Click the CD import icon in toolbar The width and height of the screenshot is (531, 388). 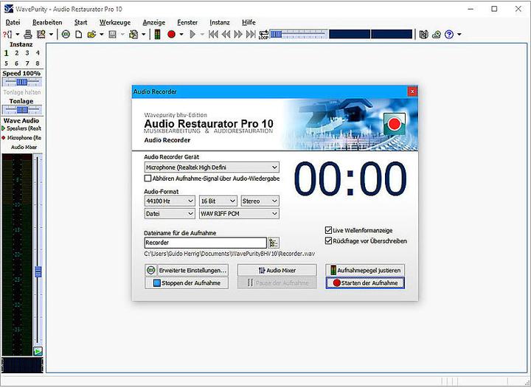point(66,34)
